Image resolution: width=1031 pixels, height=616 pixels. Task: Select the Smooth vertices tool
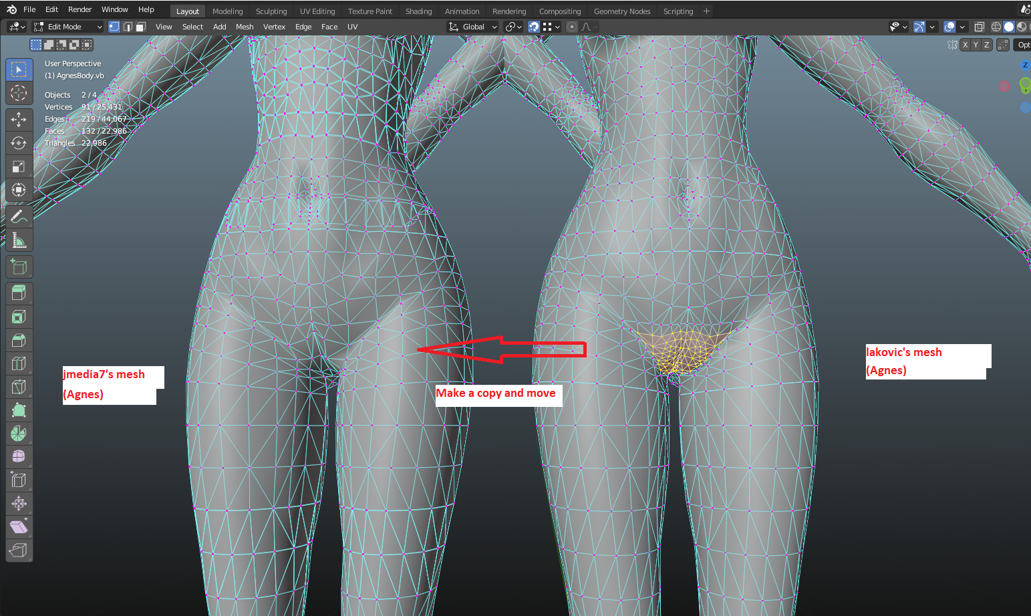(x=19, y=457)
